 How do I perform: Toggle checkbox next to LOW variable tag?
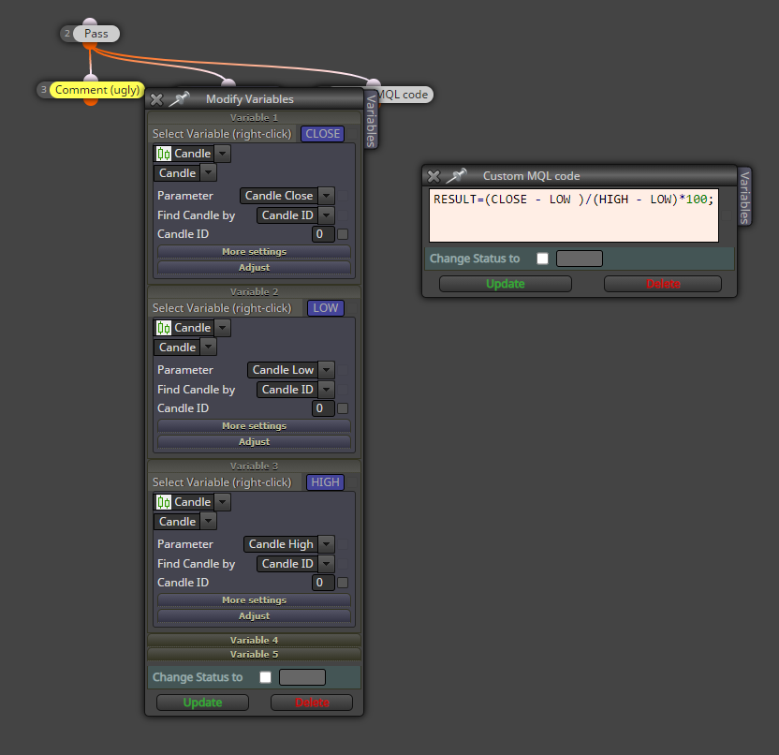(x=352, y=308)
